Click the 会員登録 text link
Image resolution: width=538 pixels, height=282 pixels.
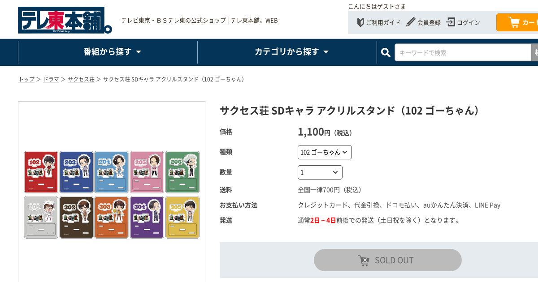tap(429, 22)
